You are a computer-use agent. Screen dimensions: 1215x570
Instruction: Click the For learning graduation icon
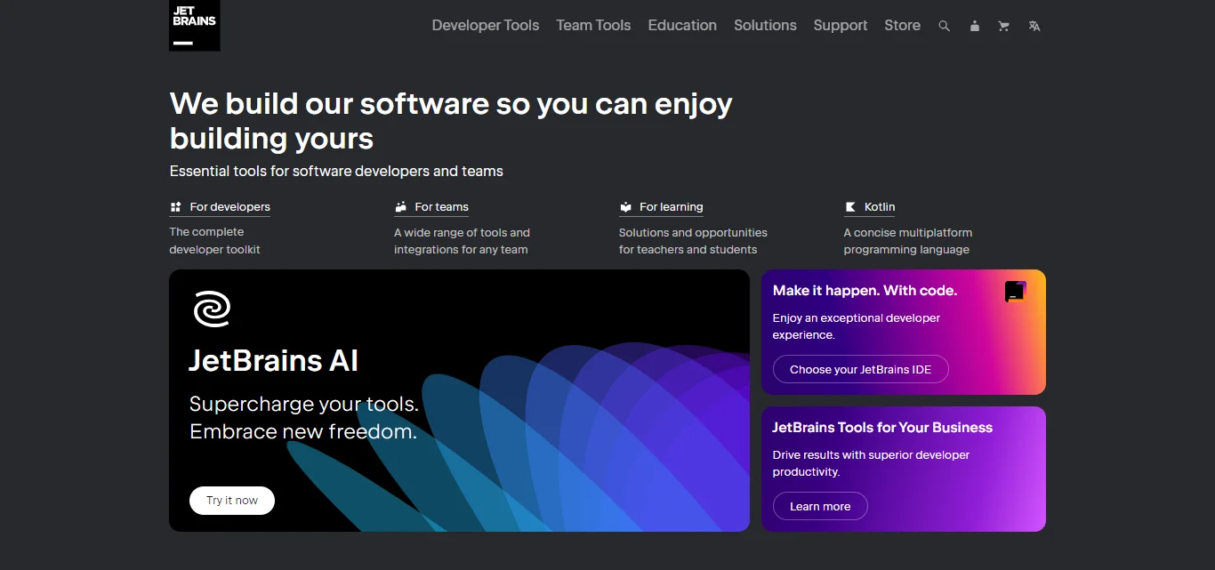coord(625,207)
